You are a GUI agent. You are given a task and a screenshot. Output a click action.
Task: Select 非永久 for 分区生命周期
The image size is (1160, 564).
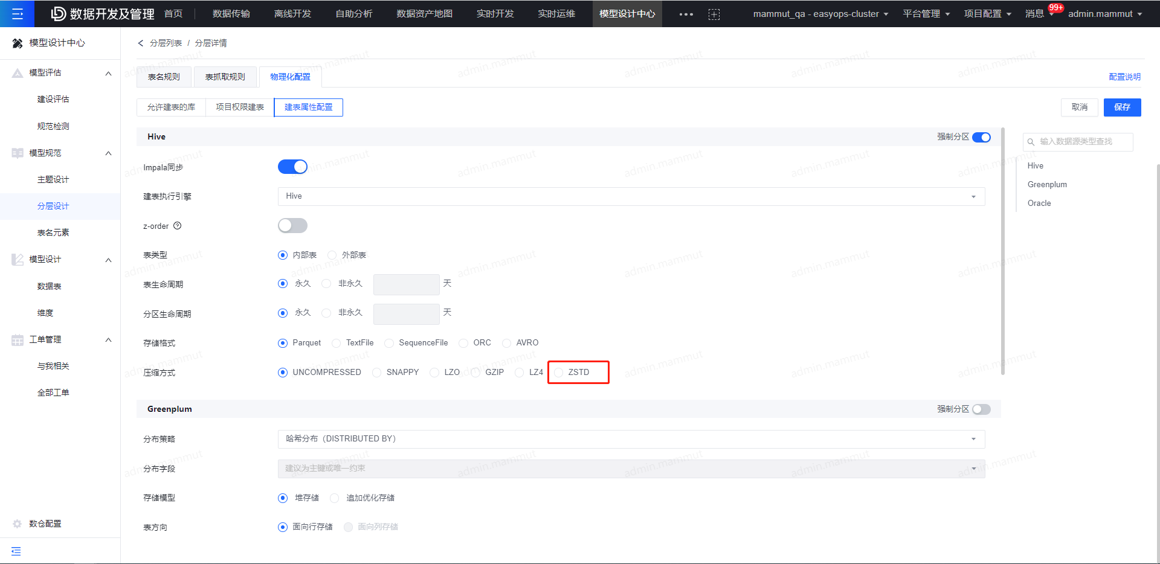pyautogui.click(x=326, y=313)
